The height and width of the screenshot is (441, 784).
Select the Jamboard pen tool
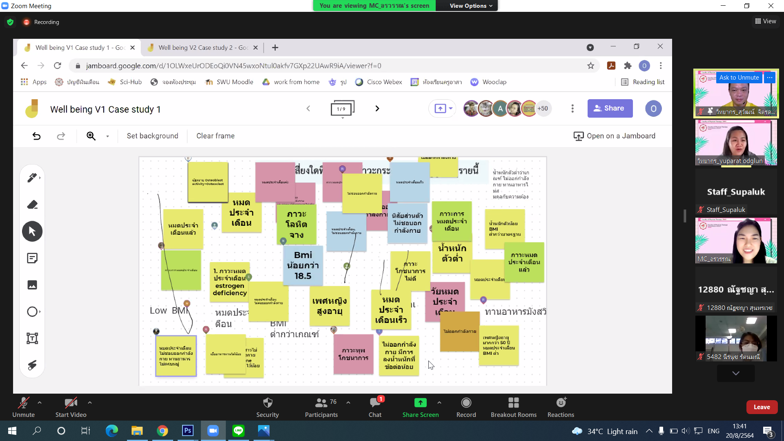coord(31,178)
